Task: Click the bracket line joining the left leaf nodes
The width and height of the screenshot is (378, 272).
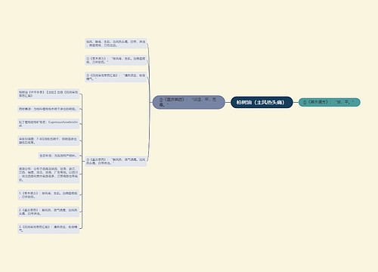Action: (82, 161)
